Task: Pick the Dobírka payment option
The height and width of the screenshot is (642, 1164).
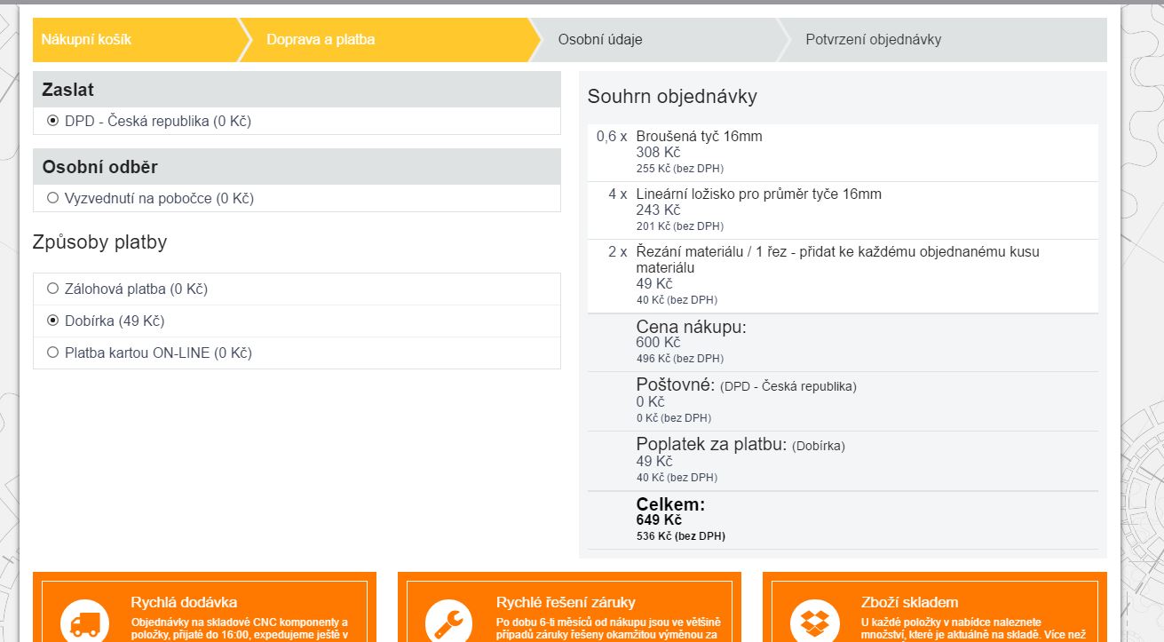Action: [x=53, y=321]
